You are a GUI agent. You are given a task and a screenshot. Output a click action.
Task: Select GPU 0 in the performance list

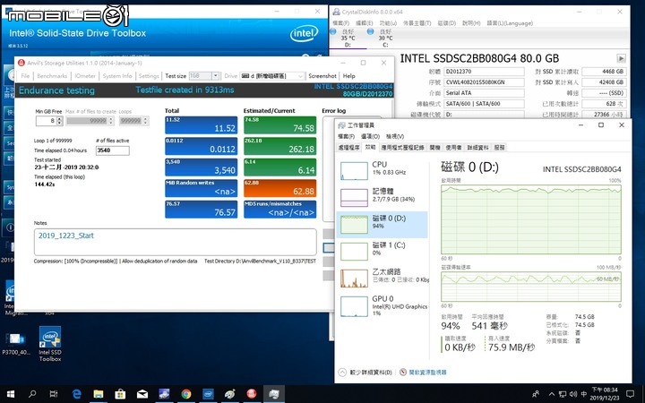pos(383,305)
